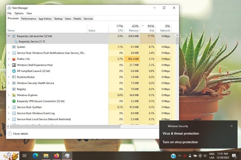Viewport: 241px width, 160px height.
Task: Open File Explorer from the taskbar
Action: coord(46,156)
